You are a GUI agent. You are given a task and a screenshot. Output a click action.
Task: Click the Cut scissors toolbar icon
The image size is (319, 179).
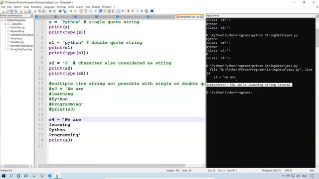point(35,11)
